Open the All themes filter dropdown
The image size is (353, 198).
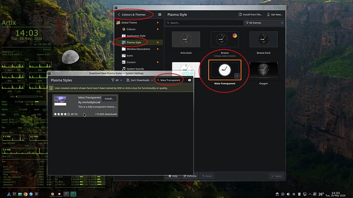point(264,22)
